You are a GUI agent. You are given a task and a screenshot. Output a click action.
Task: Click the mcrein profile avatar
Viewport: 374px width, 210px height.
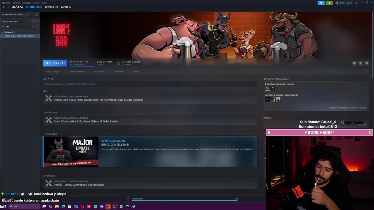tap(336, 3)
